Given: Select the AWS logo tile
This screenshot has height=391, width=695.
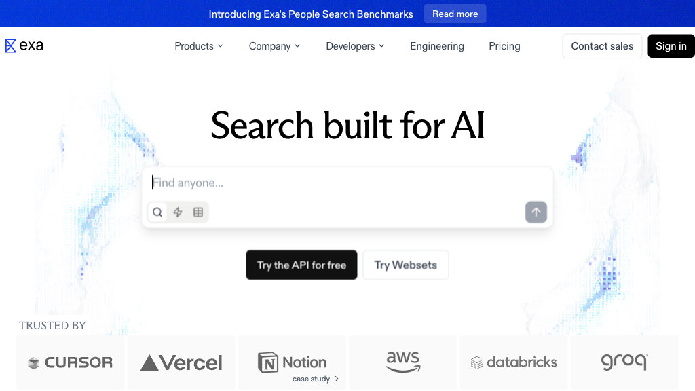Looking at the screenshot, I should click(x=403, y=362).
